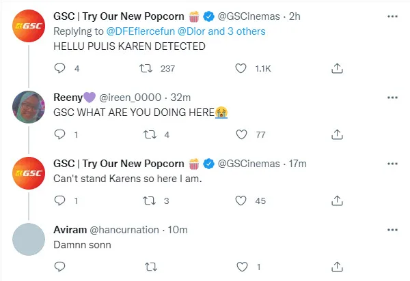Open Aviram's blank profile avatar

point(29,239)
